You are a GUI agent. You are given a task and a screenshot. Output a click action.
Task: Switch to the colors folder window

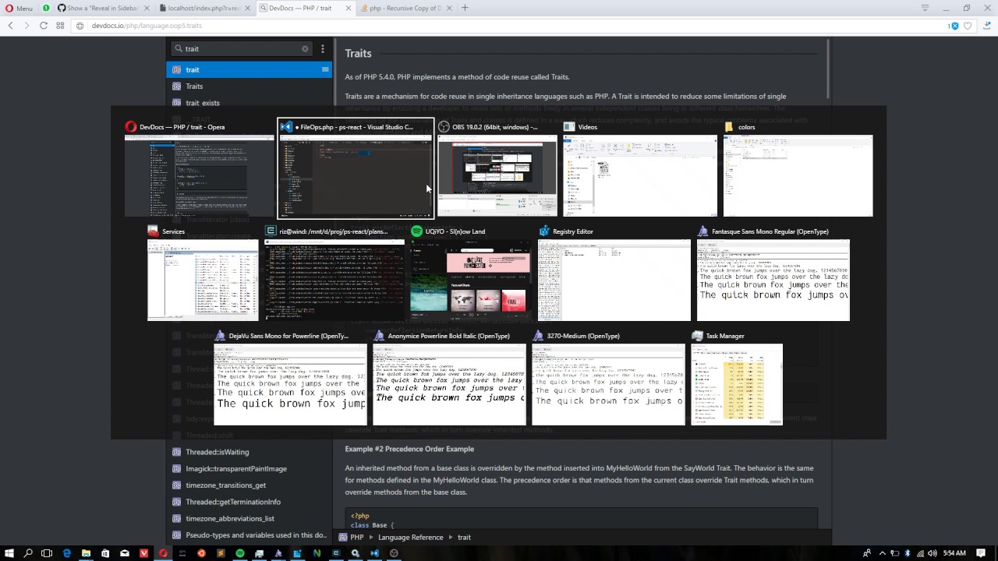pos(798,168)
